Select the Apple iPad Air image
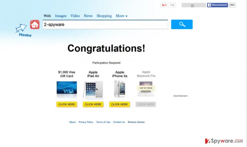Viewport: 247px width, 147px height. [x=93, y=89]
